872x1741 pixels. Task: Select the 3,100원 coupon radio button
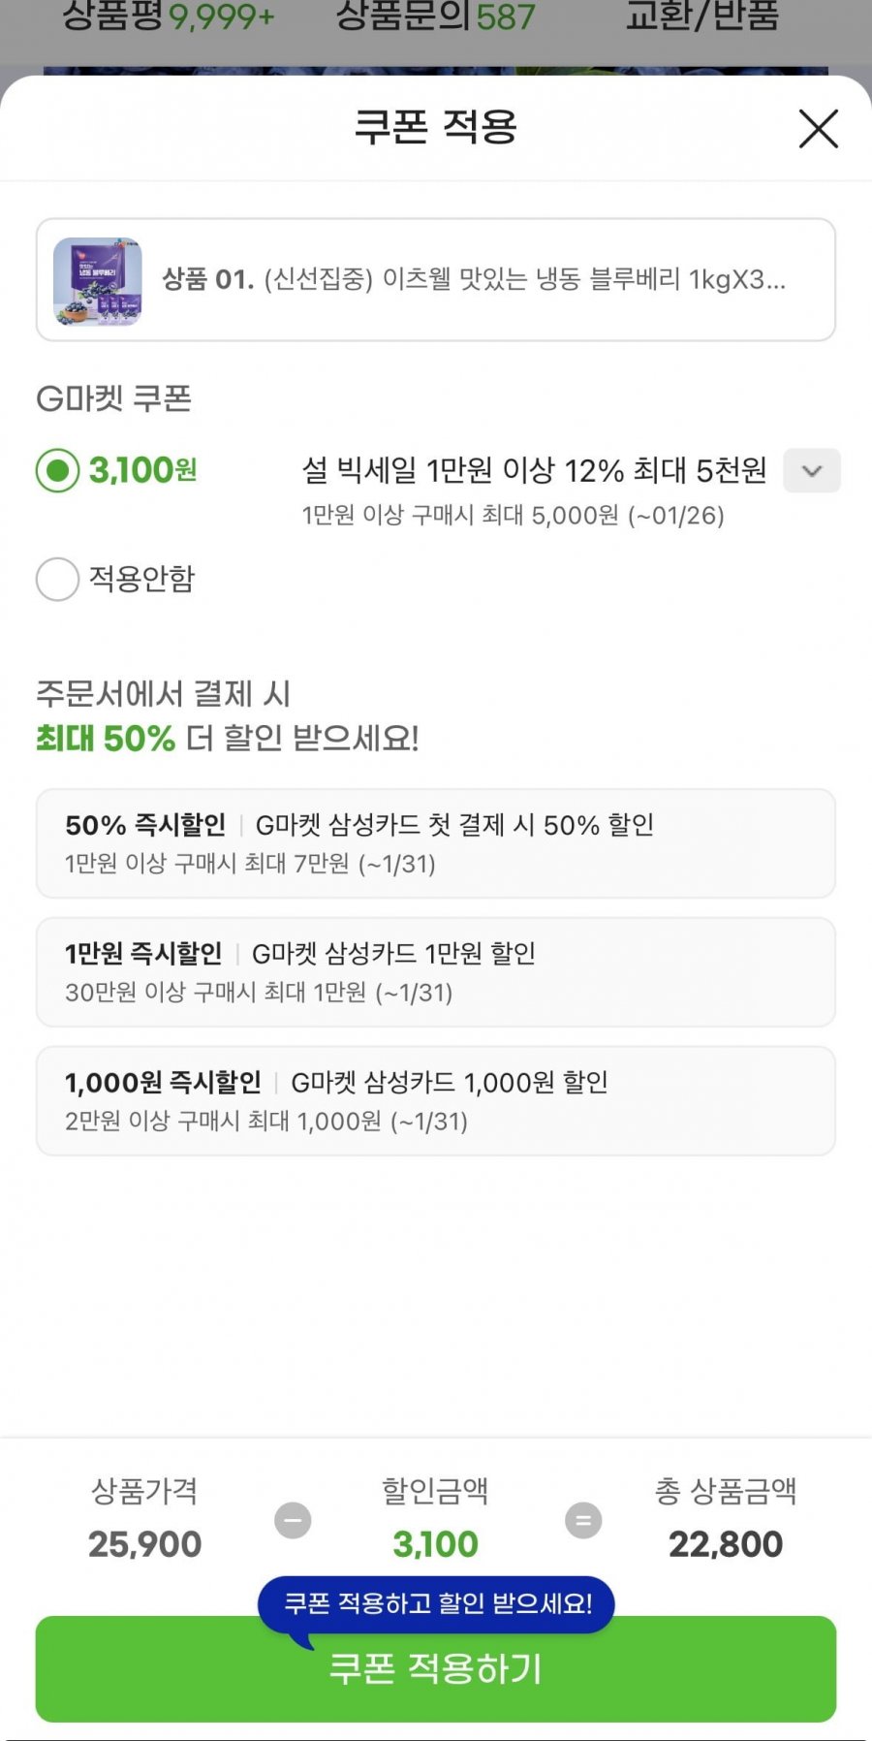coord(58,471)
